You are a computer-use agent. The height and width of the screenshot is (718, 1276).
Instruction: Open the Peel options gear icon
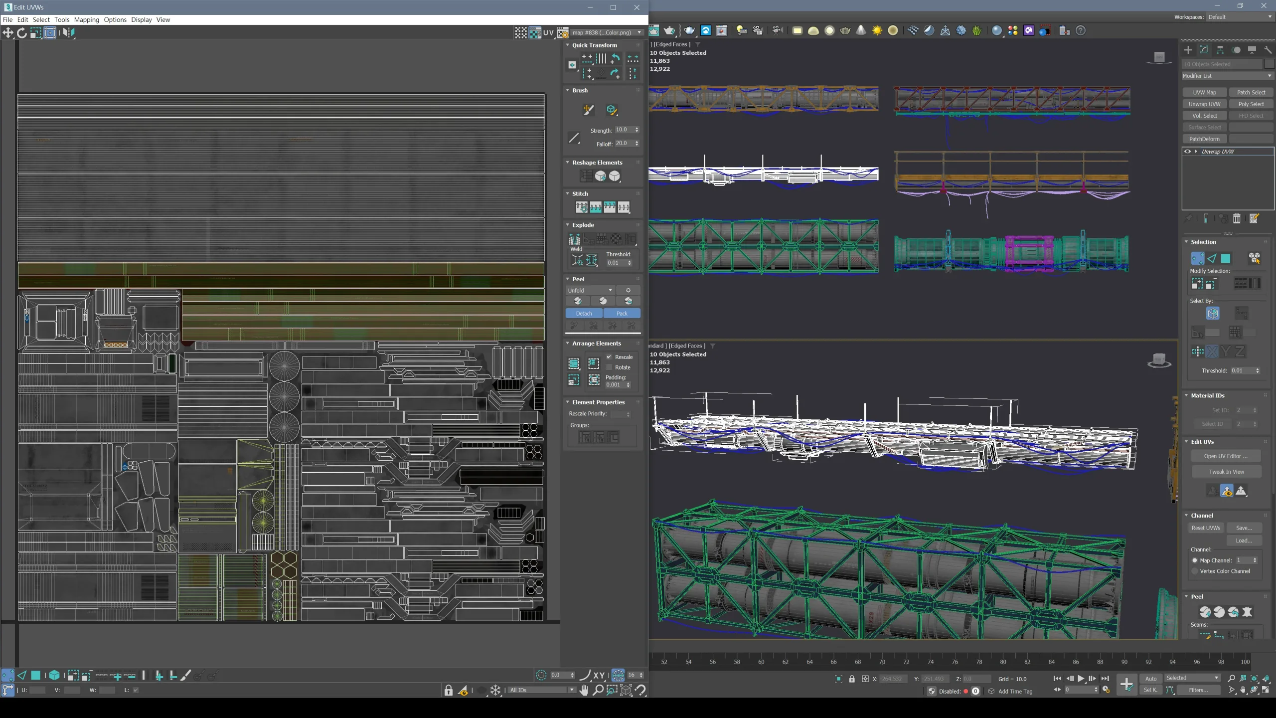(x=629, y=290)
